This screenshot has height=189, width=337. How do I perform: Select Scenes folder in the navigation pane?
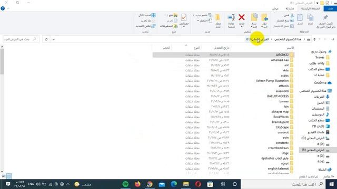pos(322,57)
